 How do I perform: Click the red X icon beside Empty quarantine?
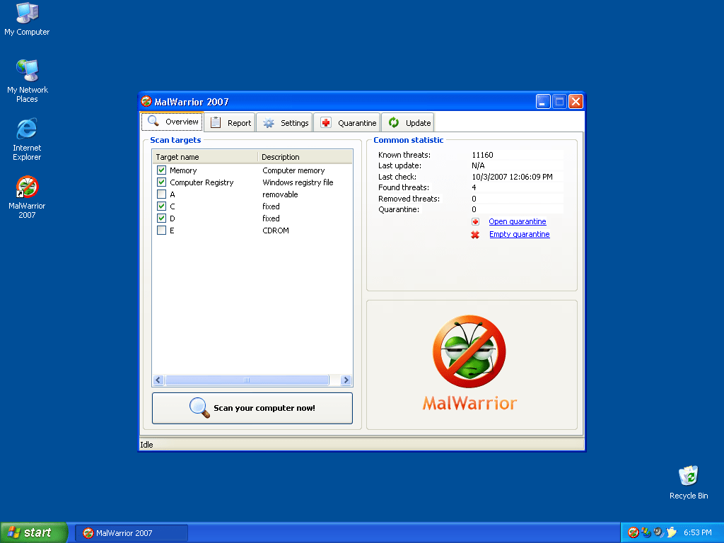[475, 235]
